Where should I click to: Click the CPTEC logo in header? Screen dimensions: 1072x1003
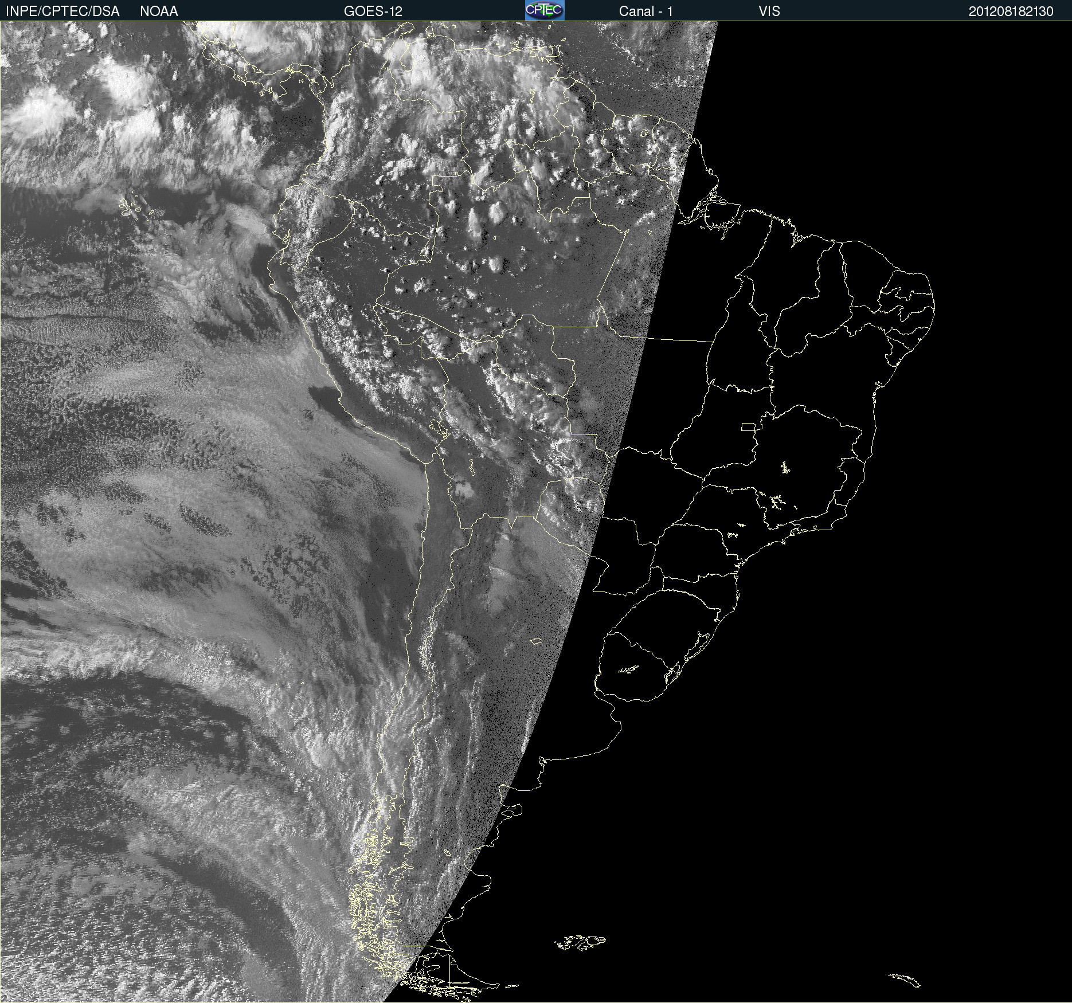[x=545, y=10]
